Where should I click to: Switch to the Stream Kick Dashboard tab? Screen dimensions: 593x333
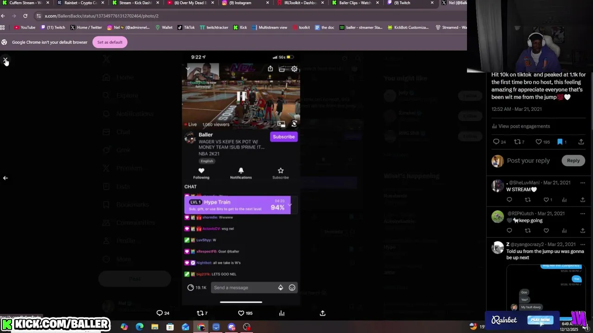pos(134,3)
